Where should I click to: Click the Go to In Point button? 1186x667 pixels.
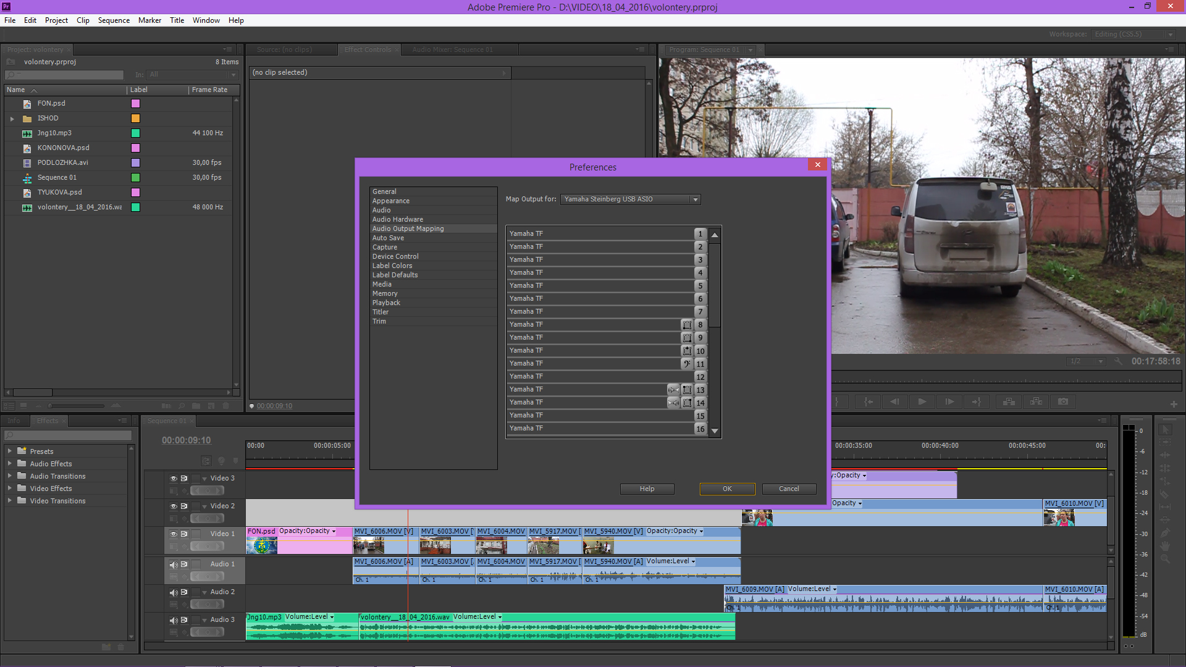(x=868, y=402)
